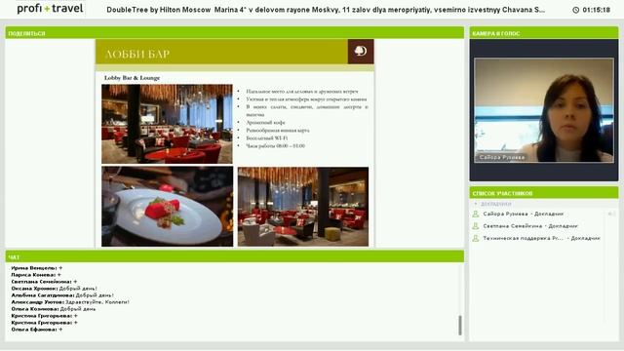Click the Сайора Рузиева name label on the video
Screen dimensions: 624x351
501,158
